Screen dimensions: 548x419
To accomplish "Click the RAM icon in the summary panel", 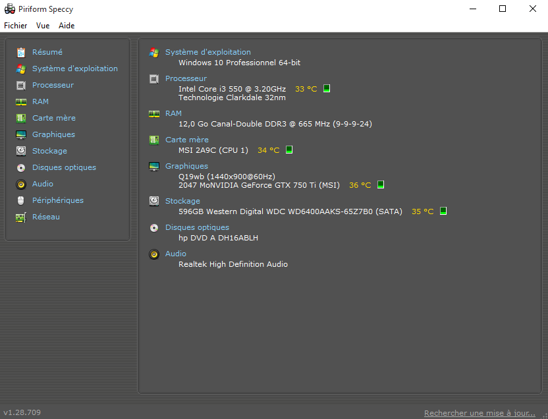I will point(154,114).
